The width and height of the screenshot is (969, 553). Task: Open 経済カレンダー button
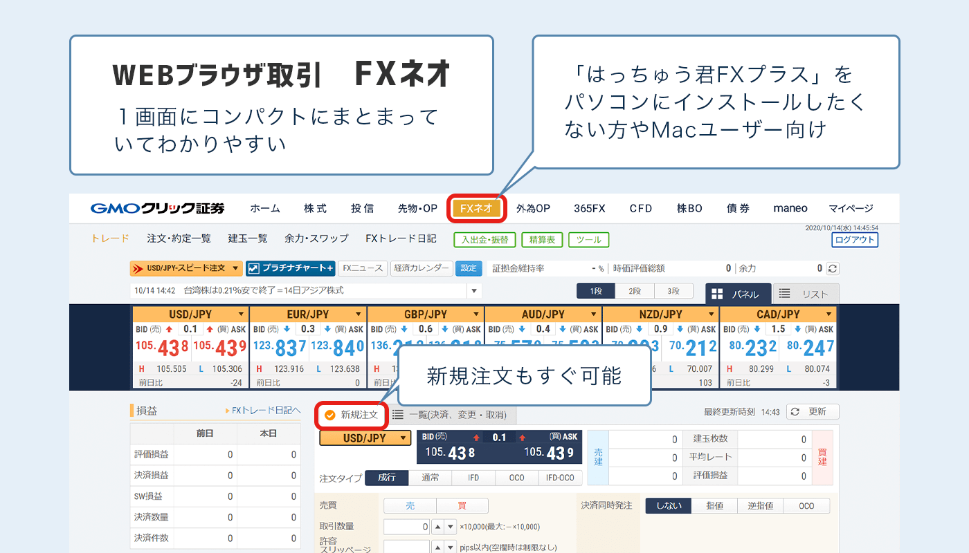pyautogui.click(x=421, y=268)
